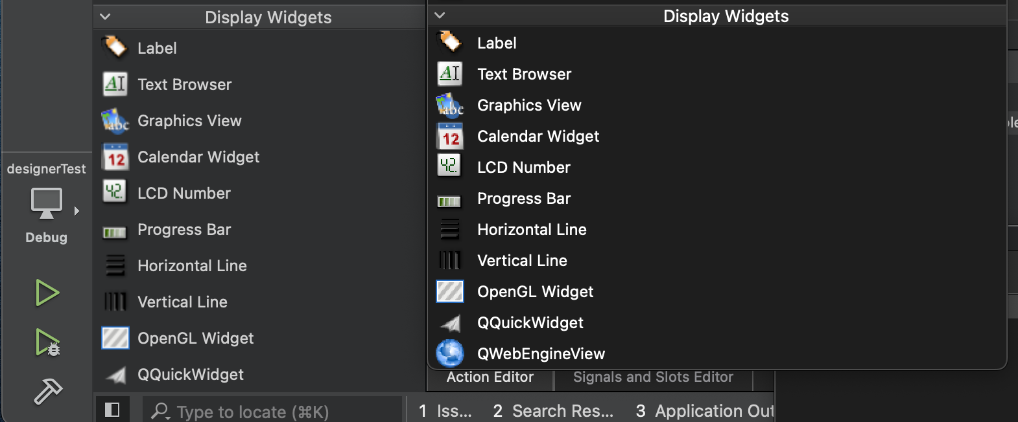Start debugging with the play-bug icon
The height and width of the screenshot is (422, 1018).
tap(47, 342)
